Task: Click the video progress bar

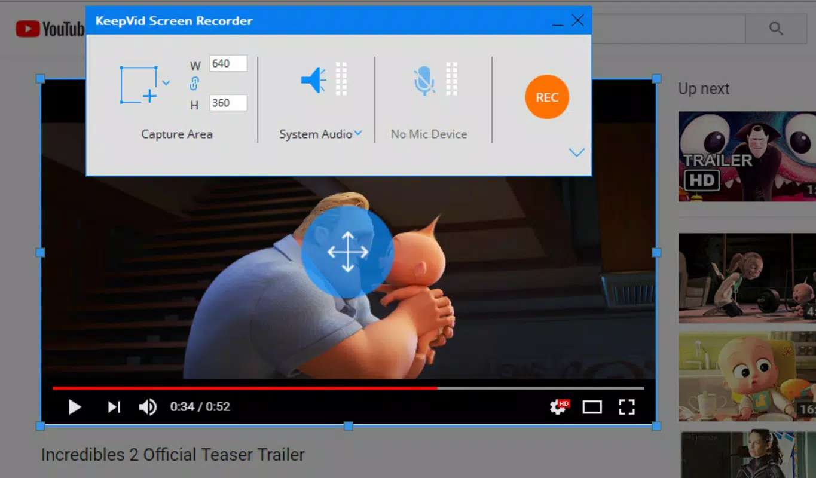Action: [349, 388]
